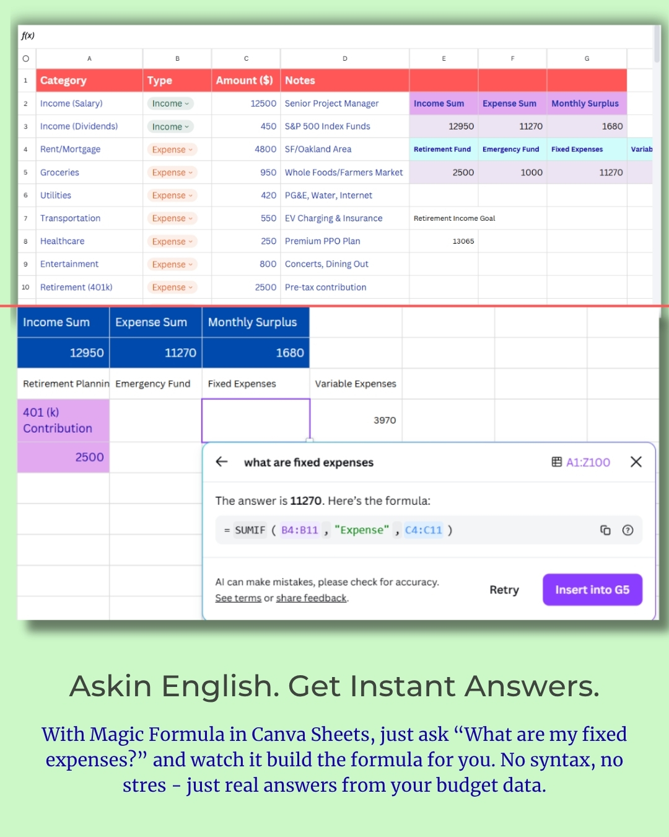Screen dimensions: 669x837
Task: Open Expense dropdown in Utilities row
Action: coord(172,195)
